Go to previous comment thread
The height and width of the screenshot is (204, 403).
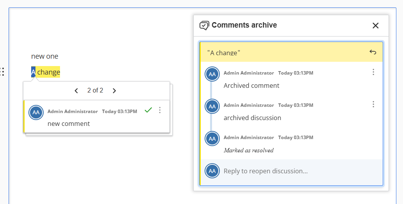click(76, 91)
